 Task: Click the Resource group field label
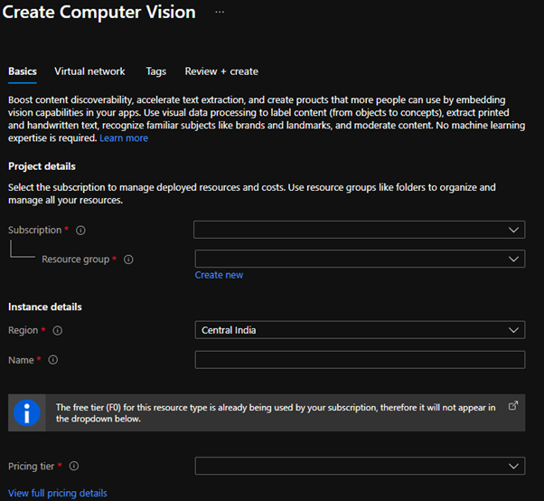click(76, 260)
